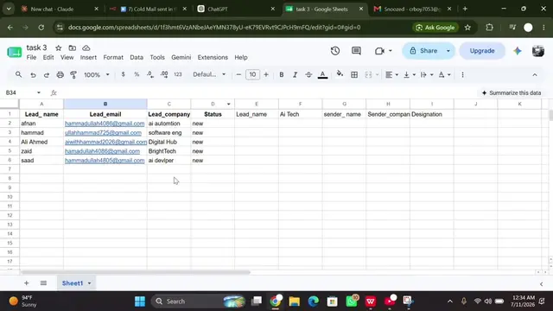Image resolution: width=553 pixels, height=311 pixels.
Task: Click the Share button
Action: tap(423, 51)
